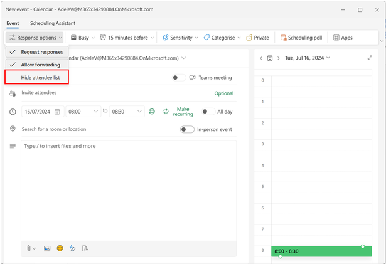Click the go to today calendar icon
Image resolution: width=386 pixels, height=264 pixels.
[x=270, y=58]
